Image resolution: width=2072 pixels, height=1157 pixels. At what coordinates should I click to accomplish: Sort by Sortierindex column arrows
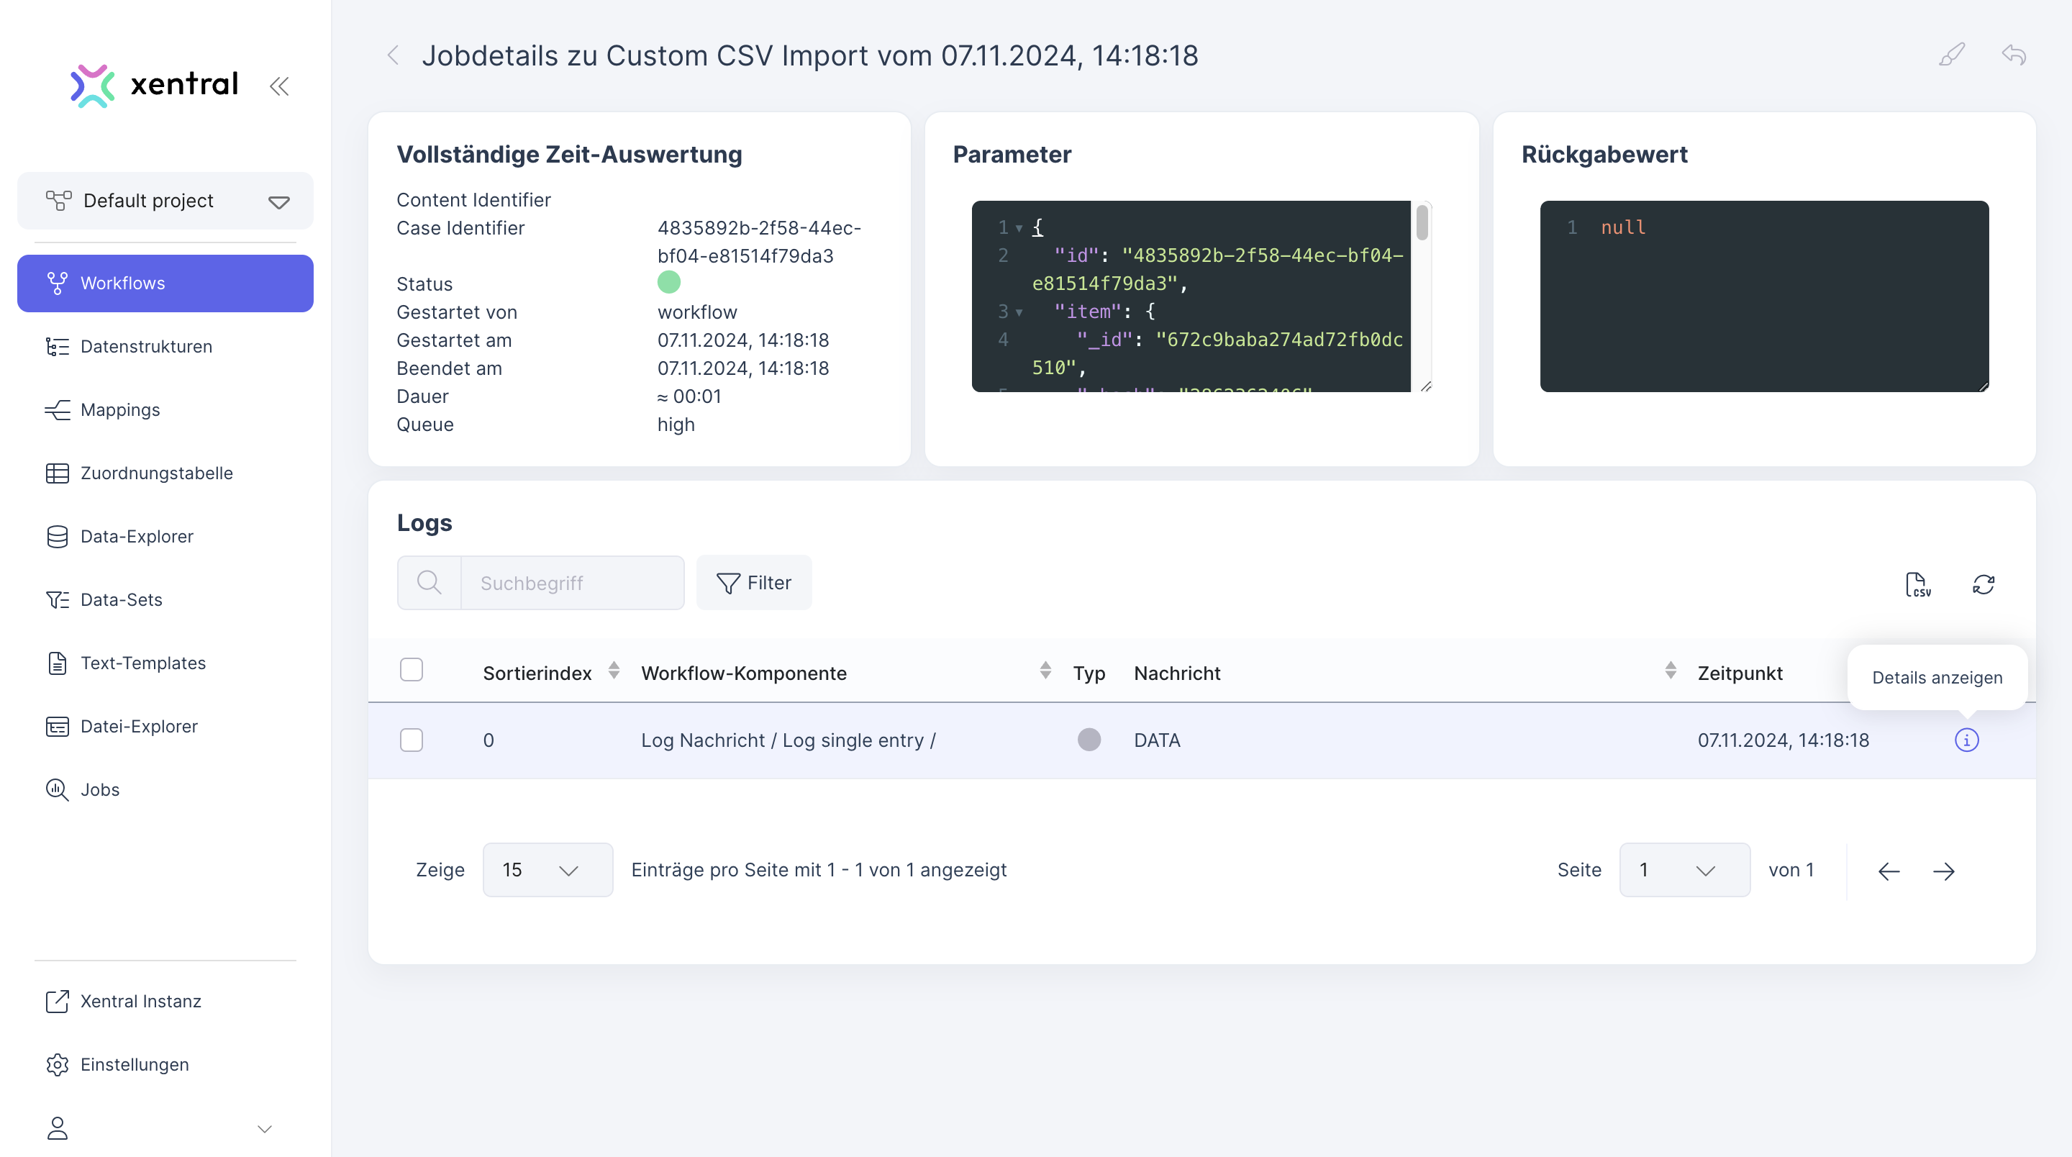(614, 670)
